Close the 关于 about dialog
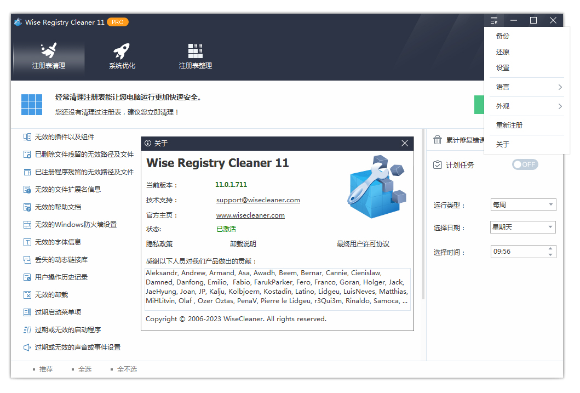 (405, 143)
